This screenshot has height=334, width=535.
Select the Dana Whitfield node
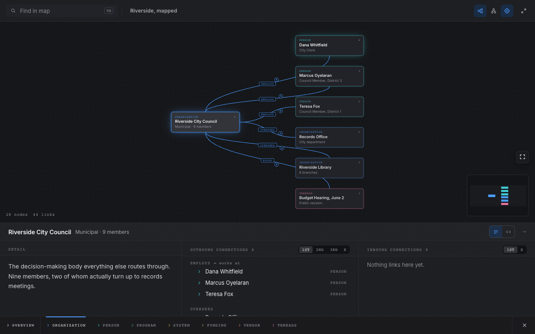click(329, 46)
